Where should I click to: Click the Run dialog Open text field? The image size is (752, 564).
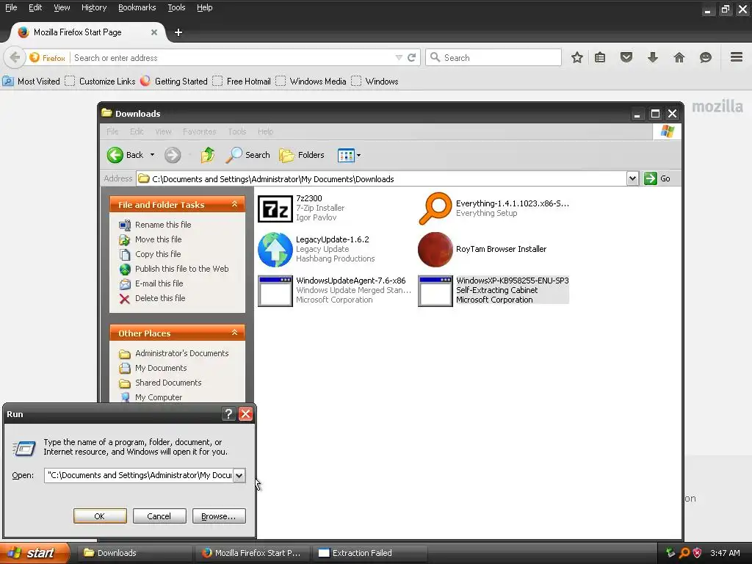pos(139,475)
